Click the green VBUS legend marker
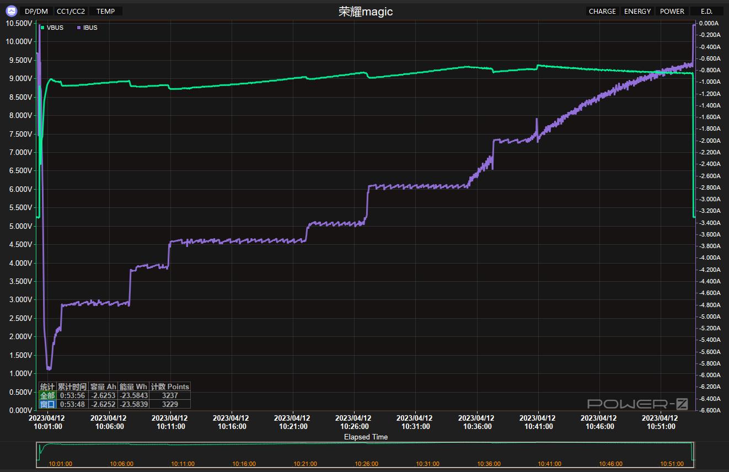 click(42, 28)
